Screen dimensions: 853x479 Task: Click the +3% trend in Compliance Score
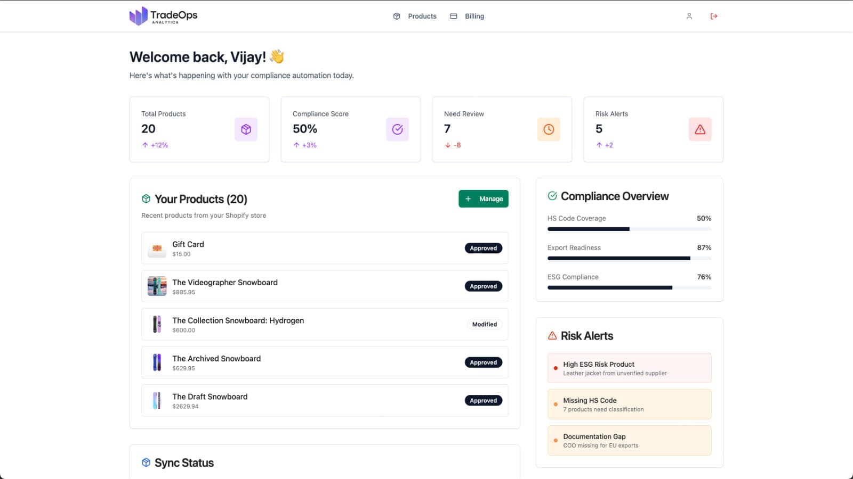[304, 145]
